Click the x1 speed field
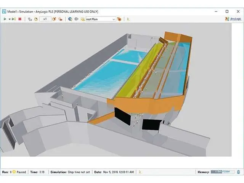Viewport: 244px width, 183px height. pyautogui.click(x=45, y=19)
